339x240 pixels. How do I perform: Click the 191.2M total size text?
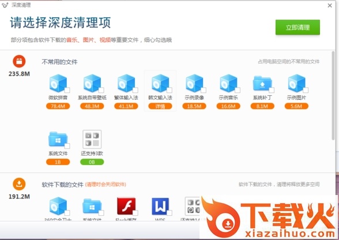click(x=19, y=197)
